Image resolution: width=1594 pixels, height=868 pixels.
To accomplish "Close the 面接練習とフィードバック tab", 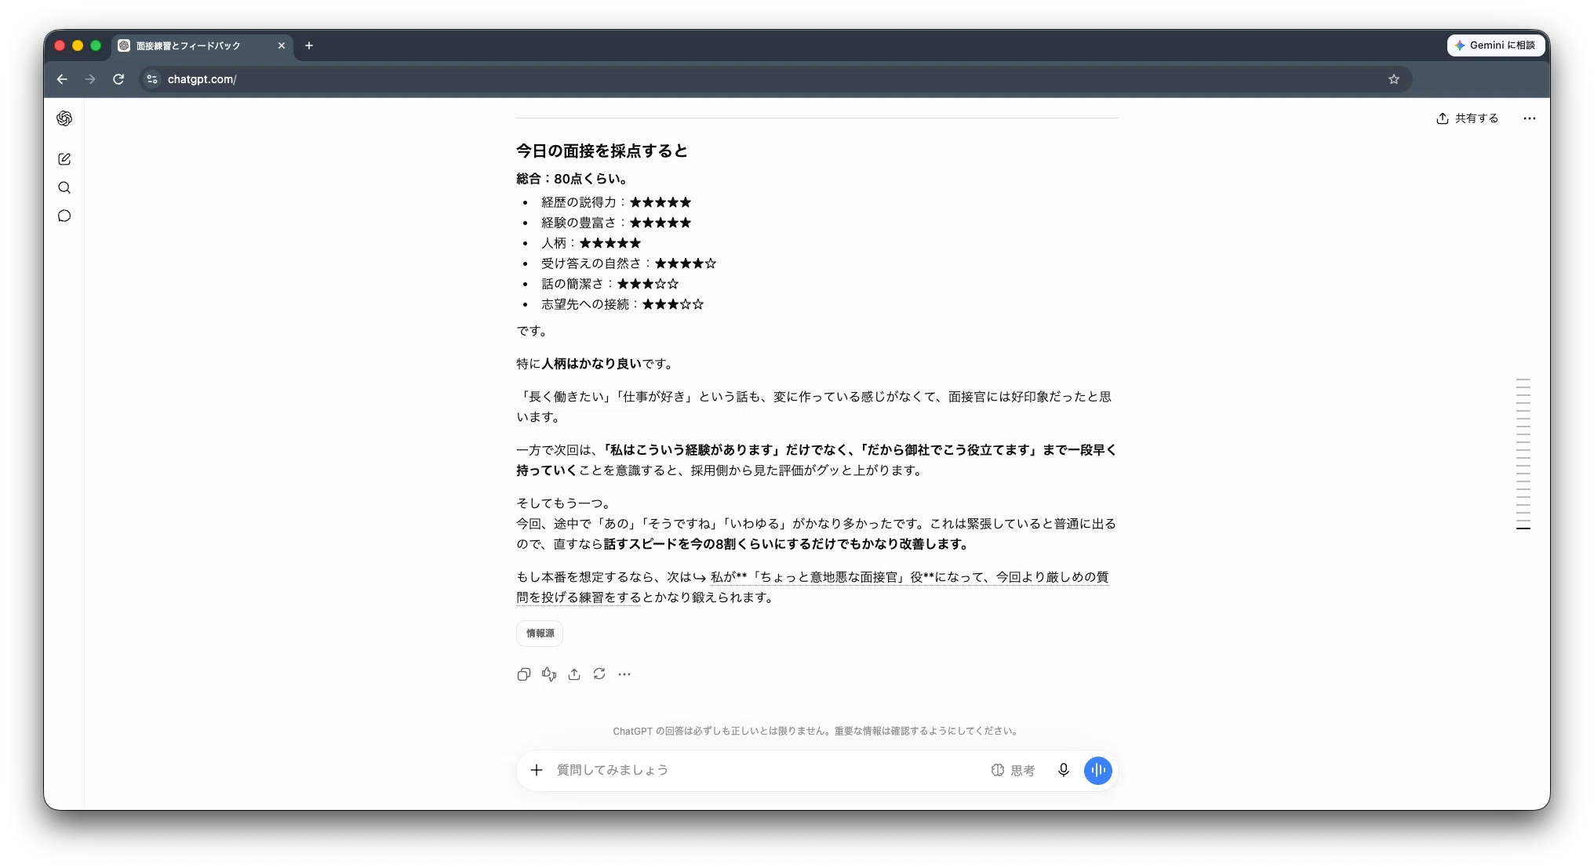I will [x=282, y=45].
